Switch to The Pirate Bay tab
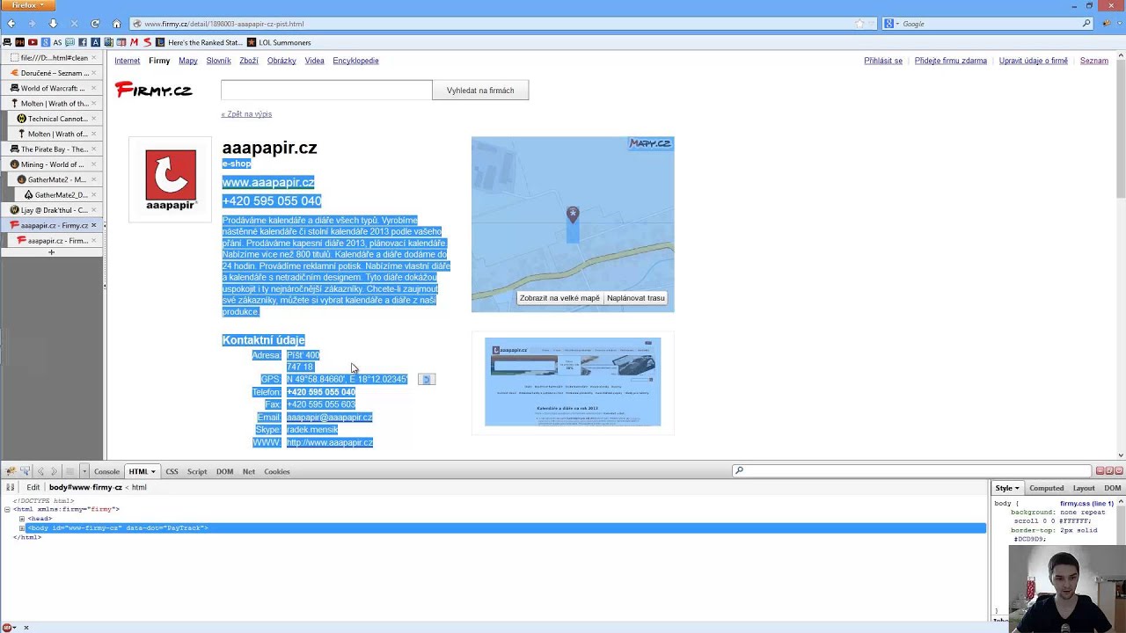 [x=52, y=149]
